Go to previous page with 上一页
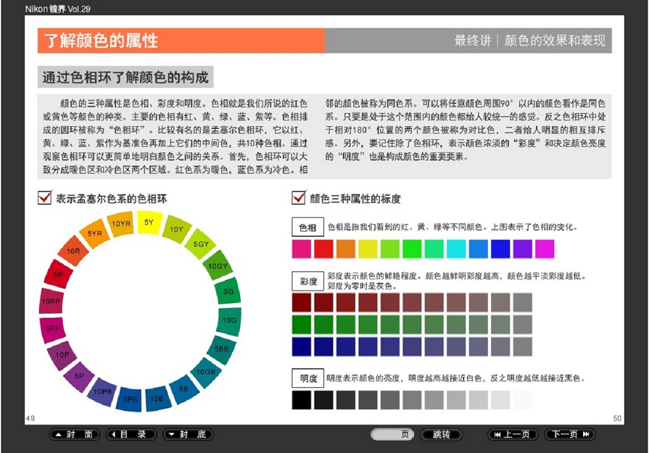Screen dimensions: 649x453 tap(513, 435)
